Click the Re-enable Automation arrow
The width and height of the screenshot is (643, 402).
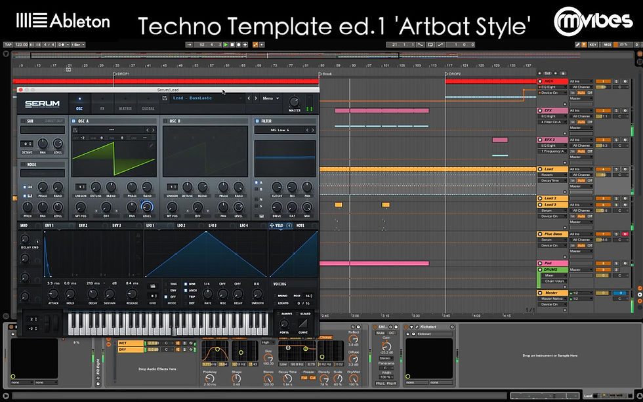(x=262, y=44)
